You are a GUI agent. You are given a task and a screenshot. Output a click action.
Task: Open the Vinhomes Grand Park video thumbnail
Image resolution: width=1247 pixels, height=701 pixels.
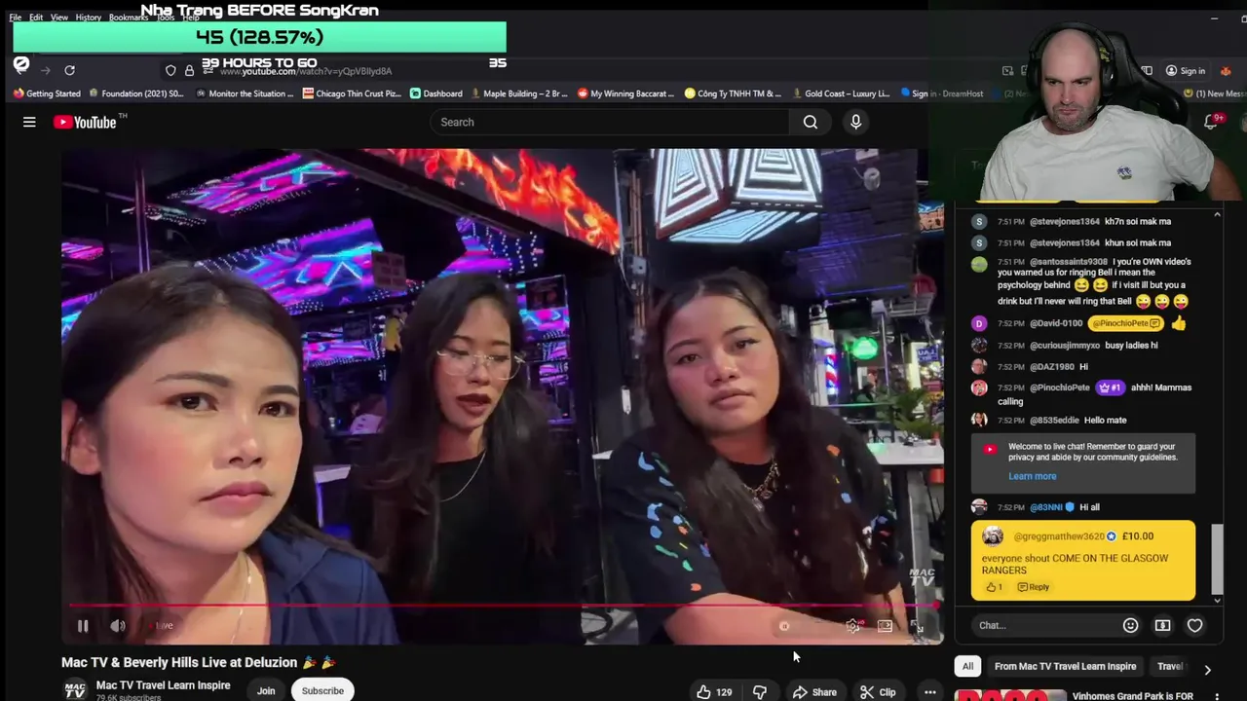(x=1010, y=695)
